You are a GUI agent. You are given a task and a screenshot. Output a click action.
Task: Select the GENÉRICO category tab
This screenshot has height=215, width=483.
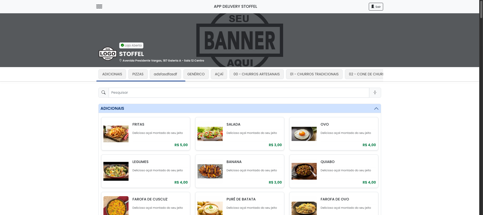click(196, 74)
